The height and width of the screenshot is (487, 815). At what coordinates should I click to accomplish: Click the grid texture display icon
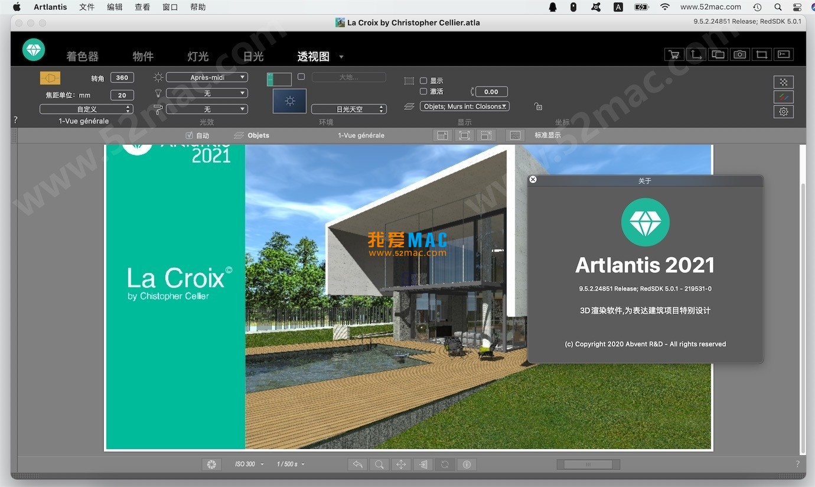pyautogui.click(x=515, y=135)
